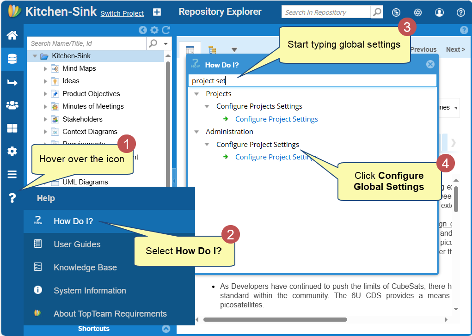The height and width of the screenshot is (336, 472).
Task: Click the tree scrollbar up arrow
Action: coord(168,56)
